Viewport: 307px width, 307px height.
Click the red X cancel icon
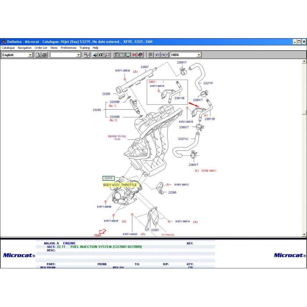pos(134,55)
